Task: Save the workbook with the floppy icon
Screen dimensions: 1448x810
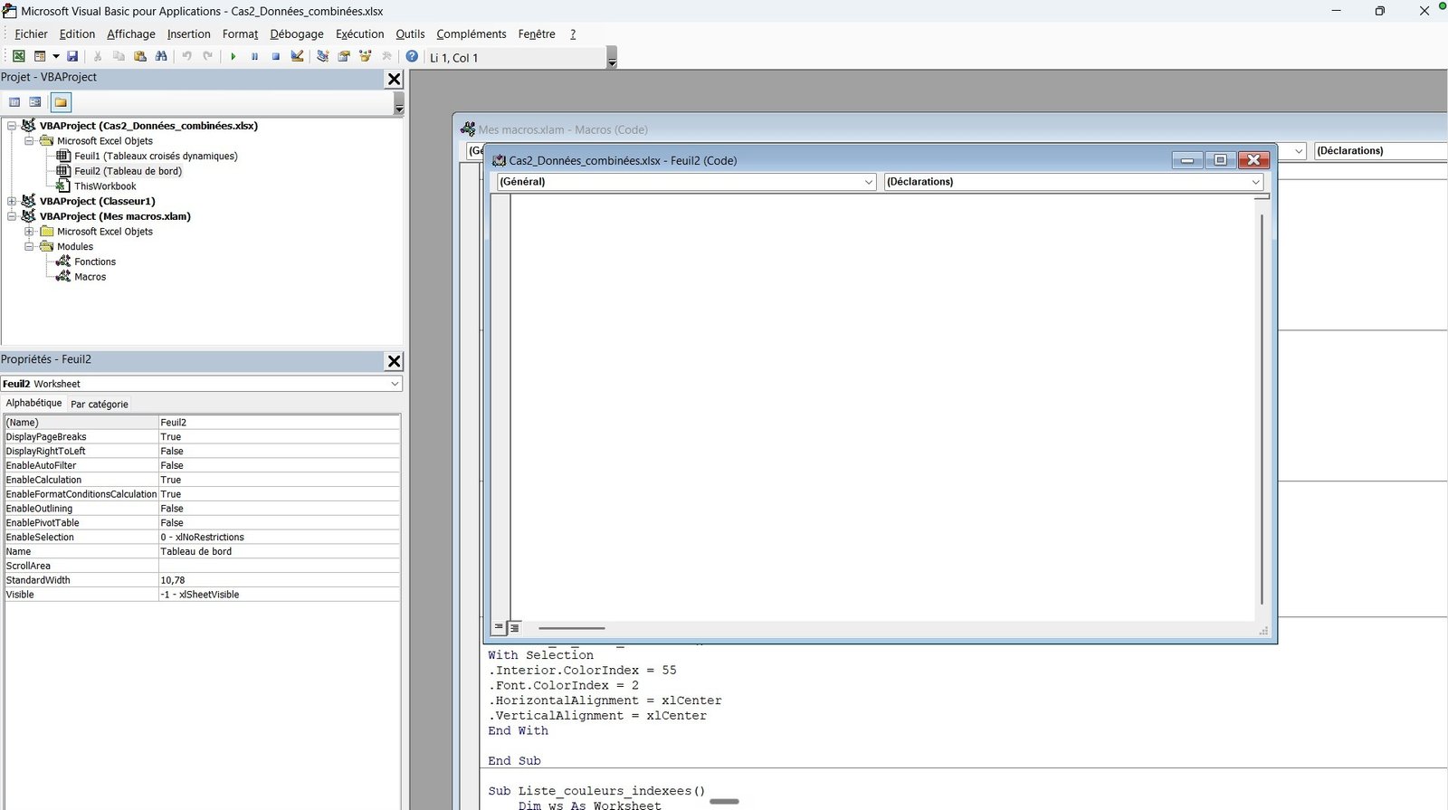Action: [x=72, y=56]
